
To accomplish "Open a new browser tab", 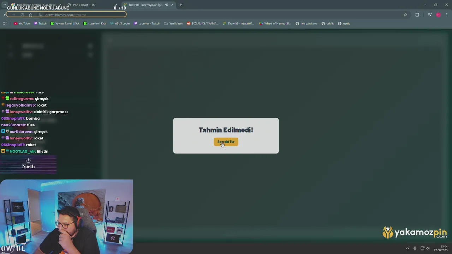I will pyautogui.click(x=181, y=5).
